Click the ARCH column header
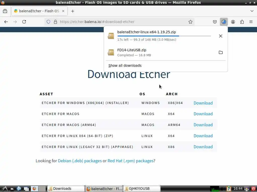 (172, 94)
